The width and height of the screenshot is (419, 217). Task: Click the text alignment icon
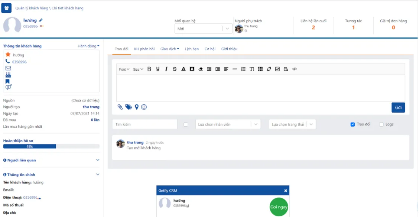point(226,69)
